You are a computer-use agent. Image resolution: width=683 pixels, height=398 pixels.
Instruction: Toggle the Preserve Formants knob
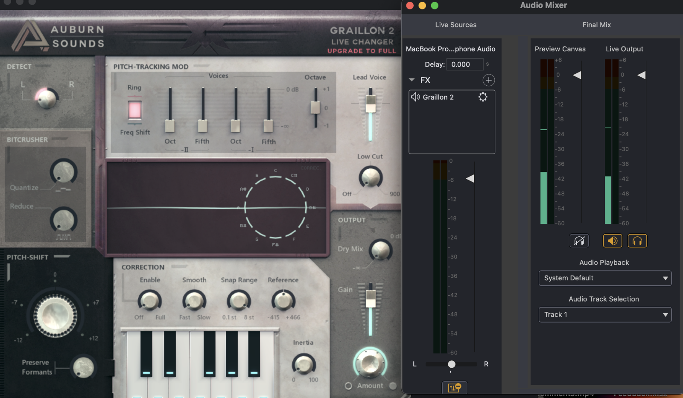point(83,367)
